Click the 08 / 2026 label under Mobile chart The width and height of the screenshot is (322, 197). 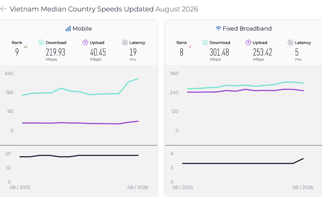(138, 187)
